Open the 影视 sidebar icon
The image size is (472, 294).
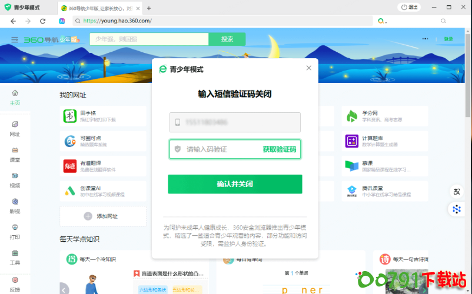click(15, 206)
